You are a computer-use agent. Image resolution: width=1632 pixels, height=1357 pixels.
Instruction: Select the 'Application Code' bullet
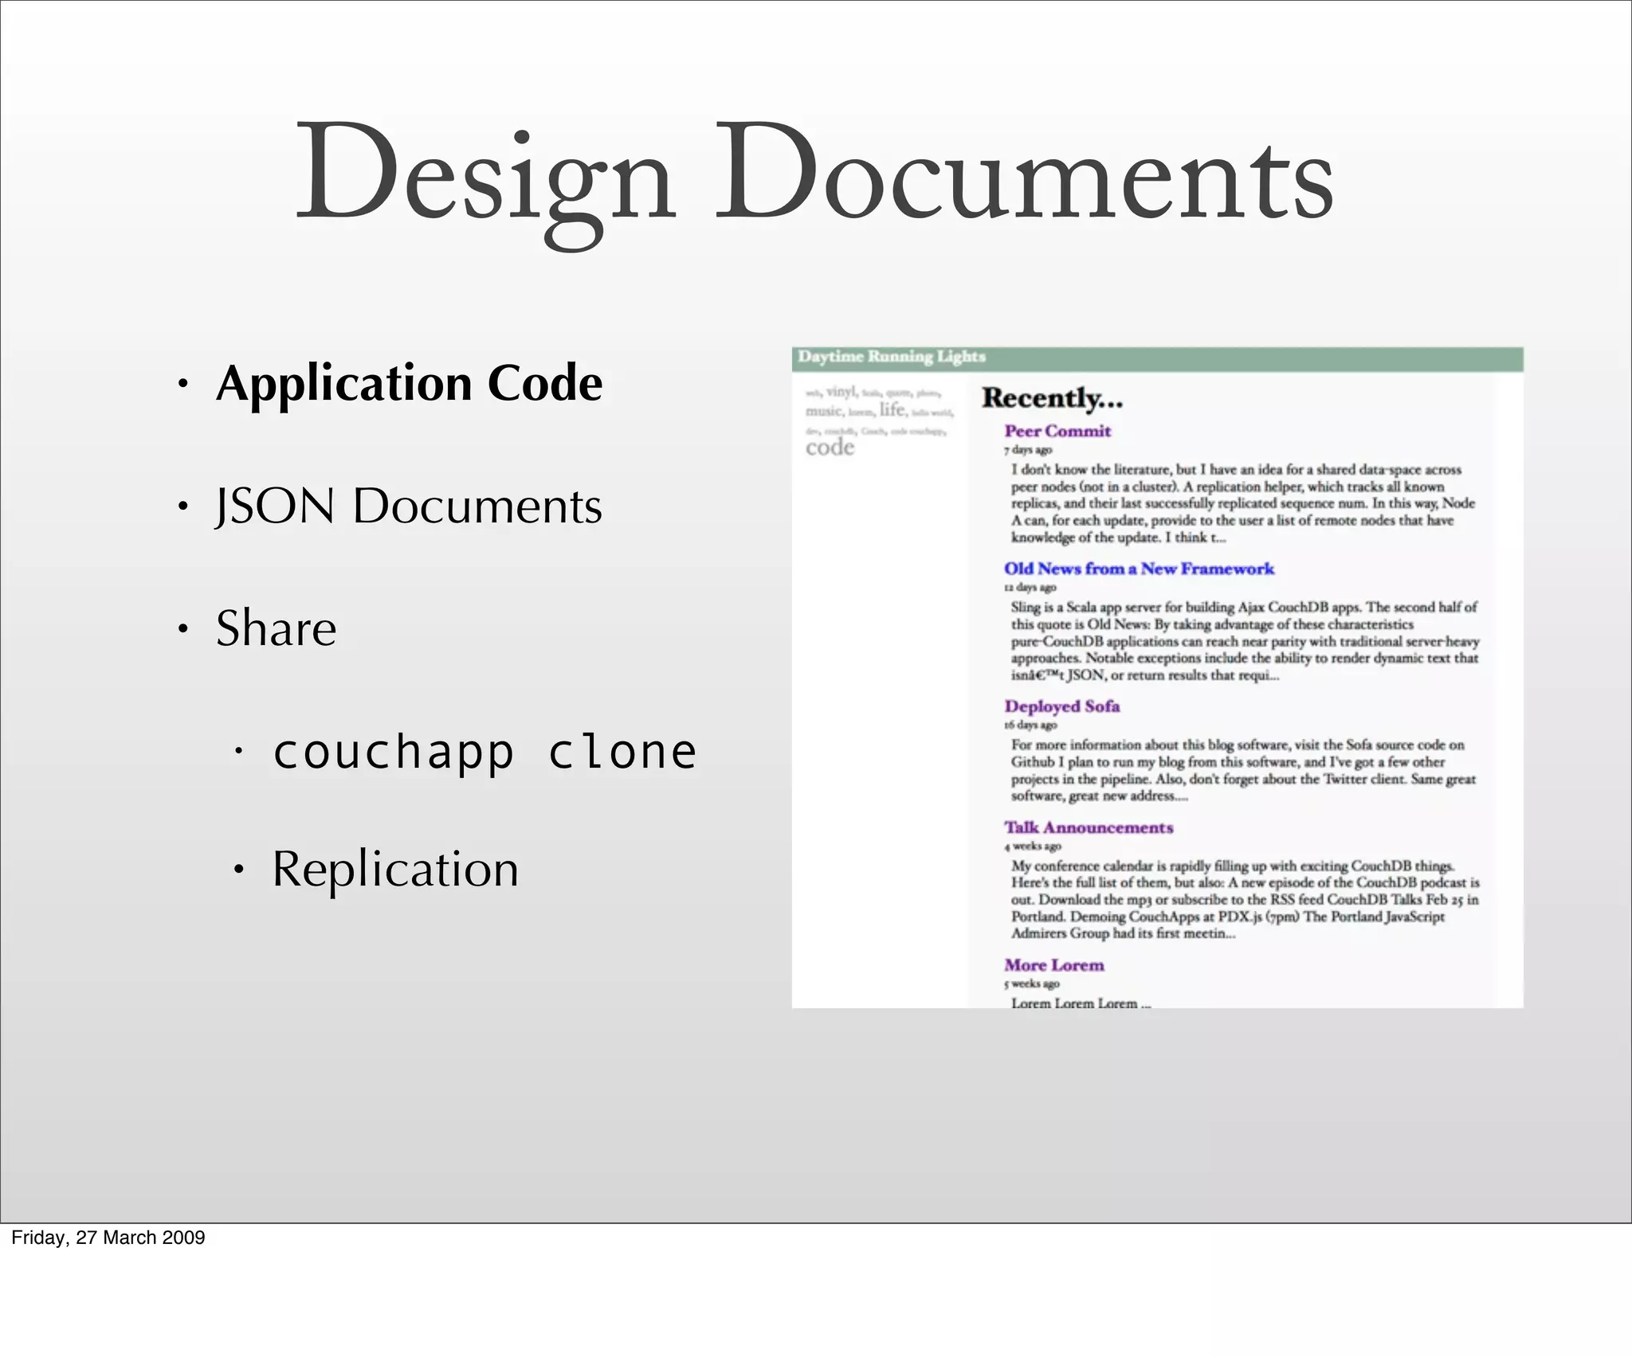tap(409, 384)
